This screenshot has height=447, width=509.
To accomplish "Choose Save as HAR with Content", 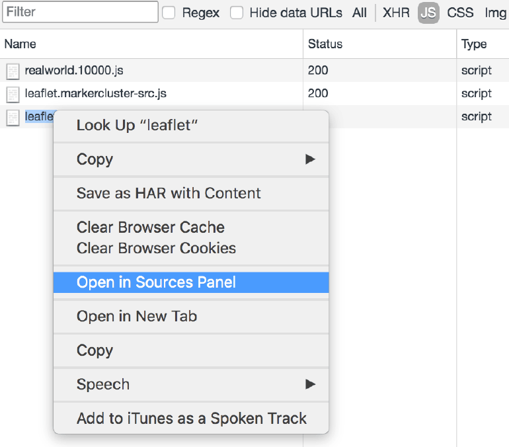I will pyautogui.click(x=191, y=193).
